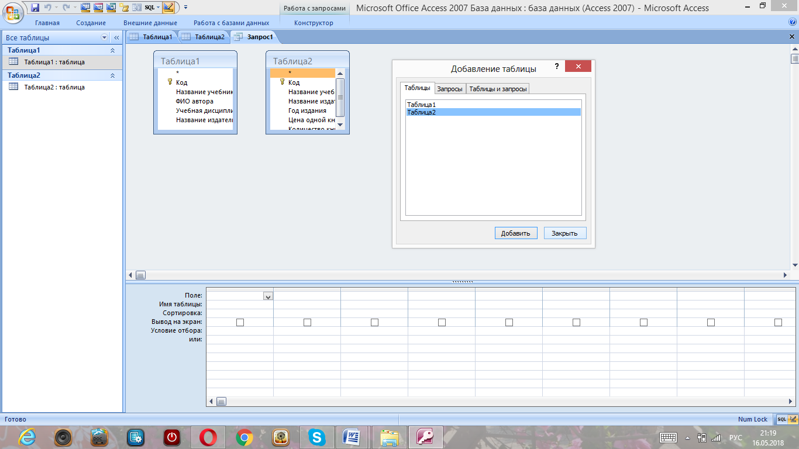The height and width of the screenshot is (449, 799).
Task: Switch to the Таблица2 document tab
Action: coord(204,37)
